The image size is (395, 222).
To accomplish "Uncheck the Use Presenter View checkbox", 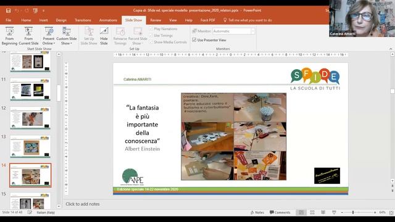I will (x=194, y=40).
